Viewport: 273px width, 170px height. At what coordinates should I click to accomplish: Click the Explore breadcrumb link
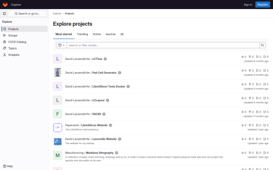click(57, 14)
